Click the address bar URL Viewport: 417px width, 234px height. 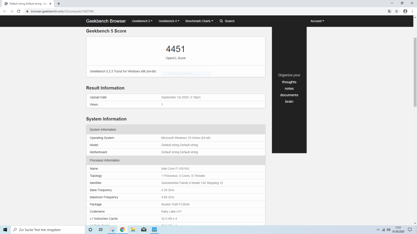tap(62, 11)
